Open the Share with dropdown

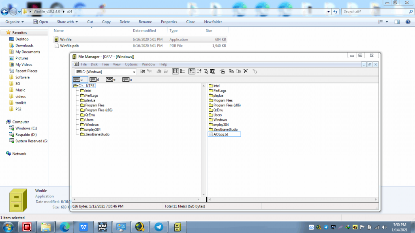point(67,22)
